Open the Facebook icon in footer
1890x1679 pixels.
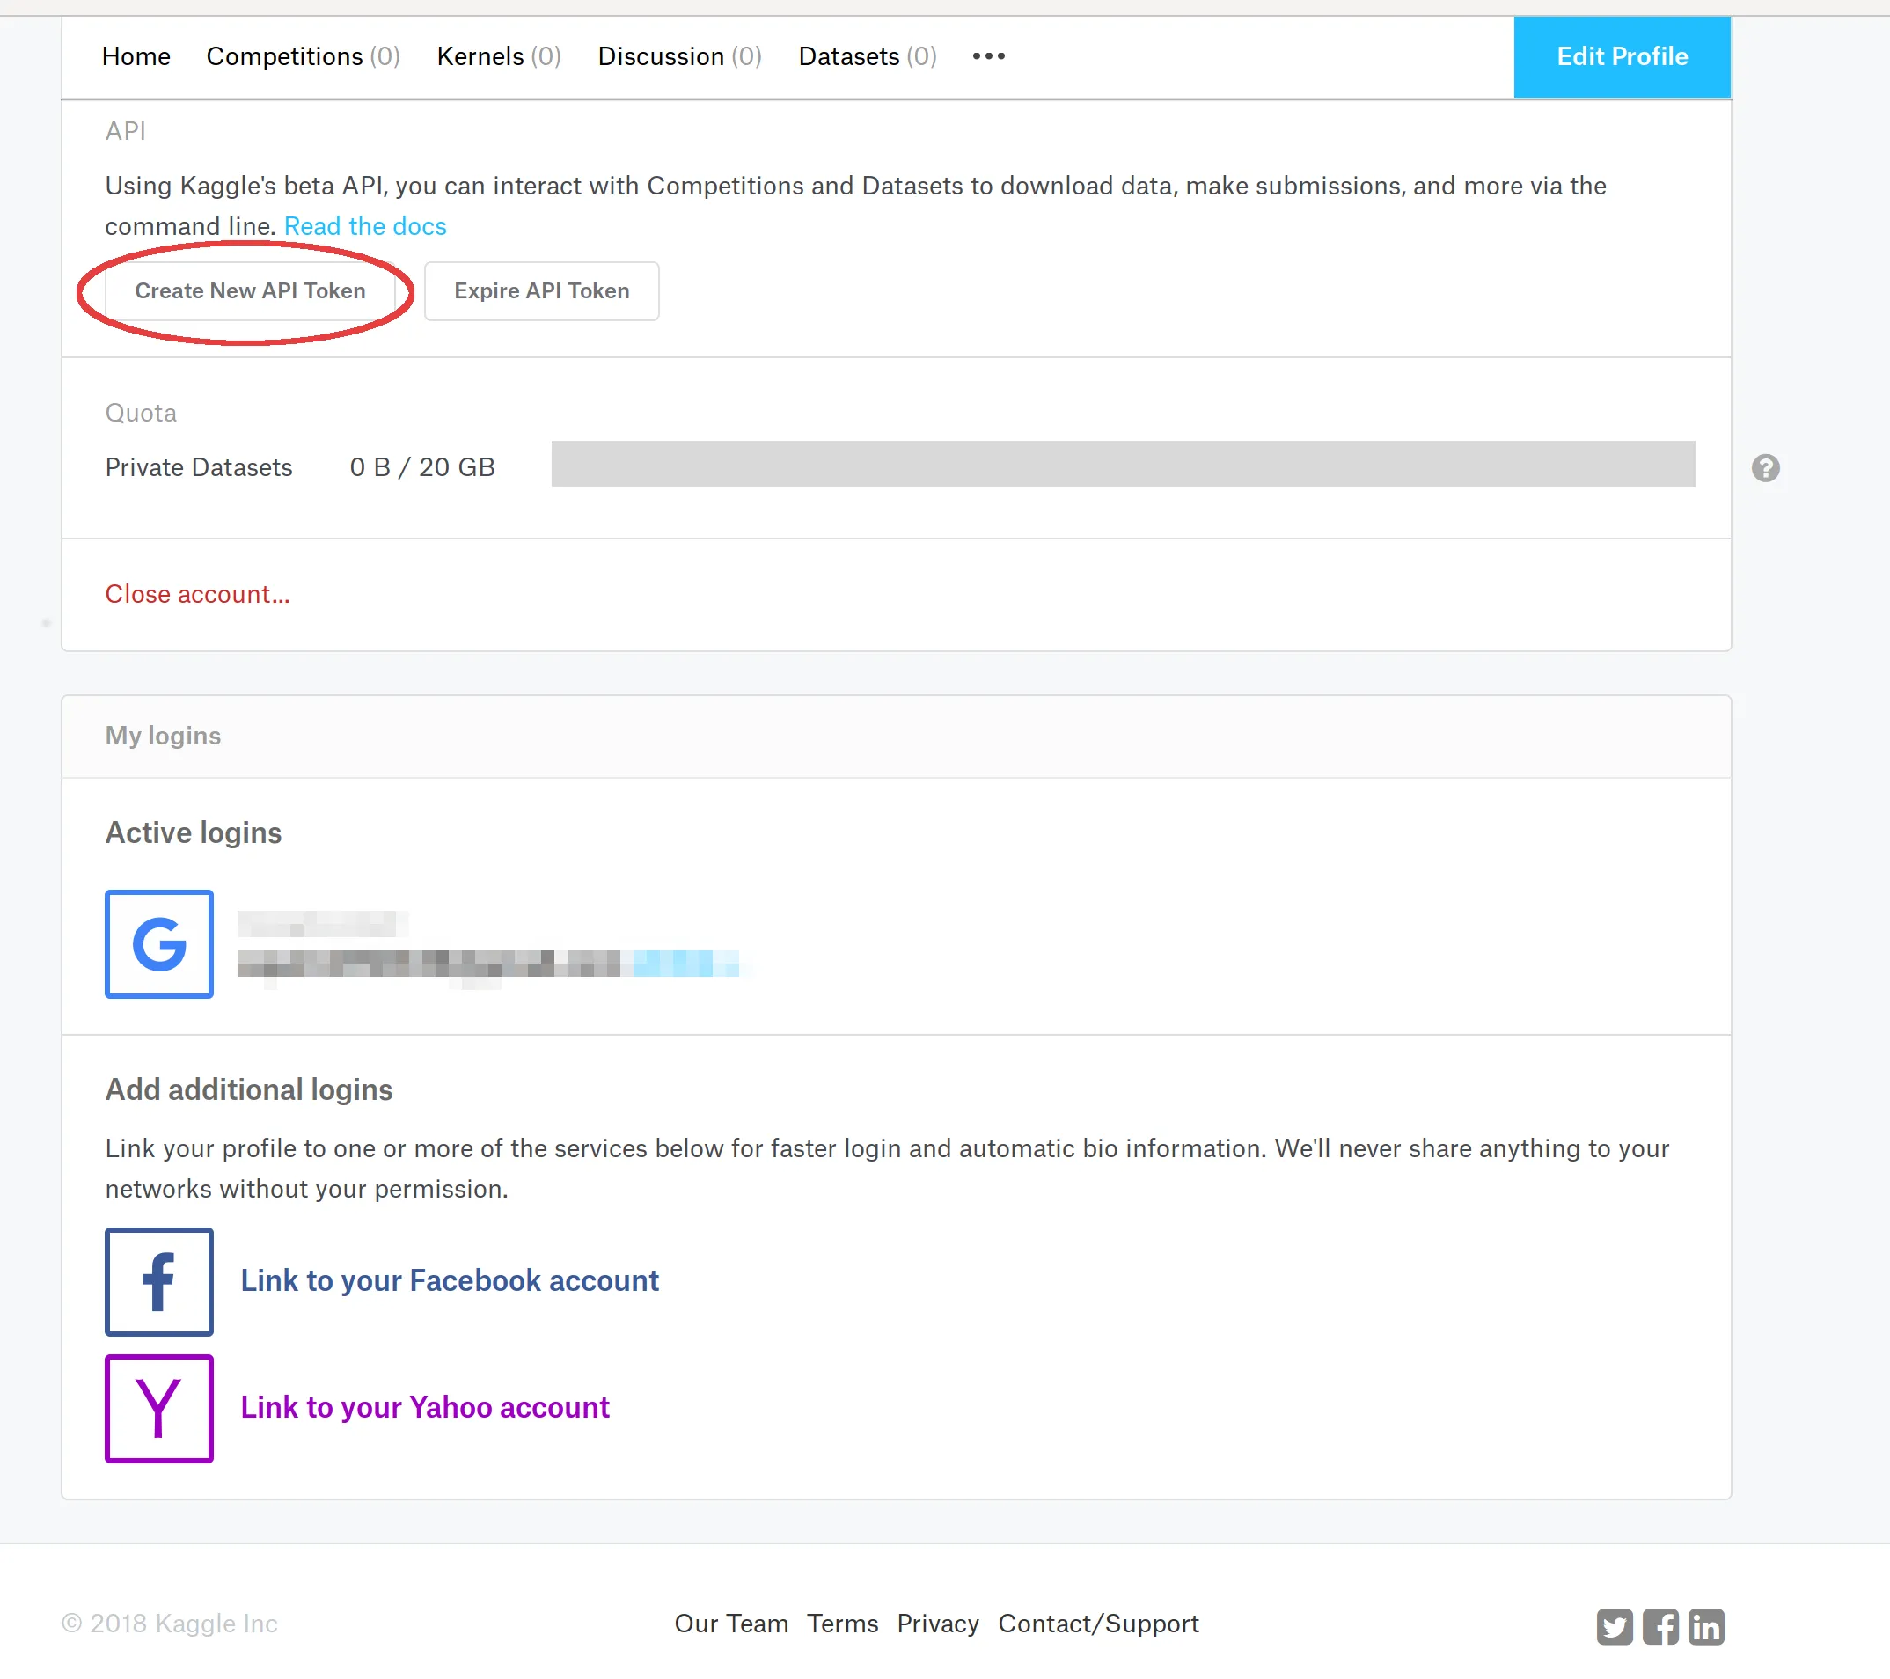pyautogui.click(x=1660, y=1626)
